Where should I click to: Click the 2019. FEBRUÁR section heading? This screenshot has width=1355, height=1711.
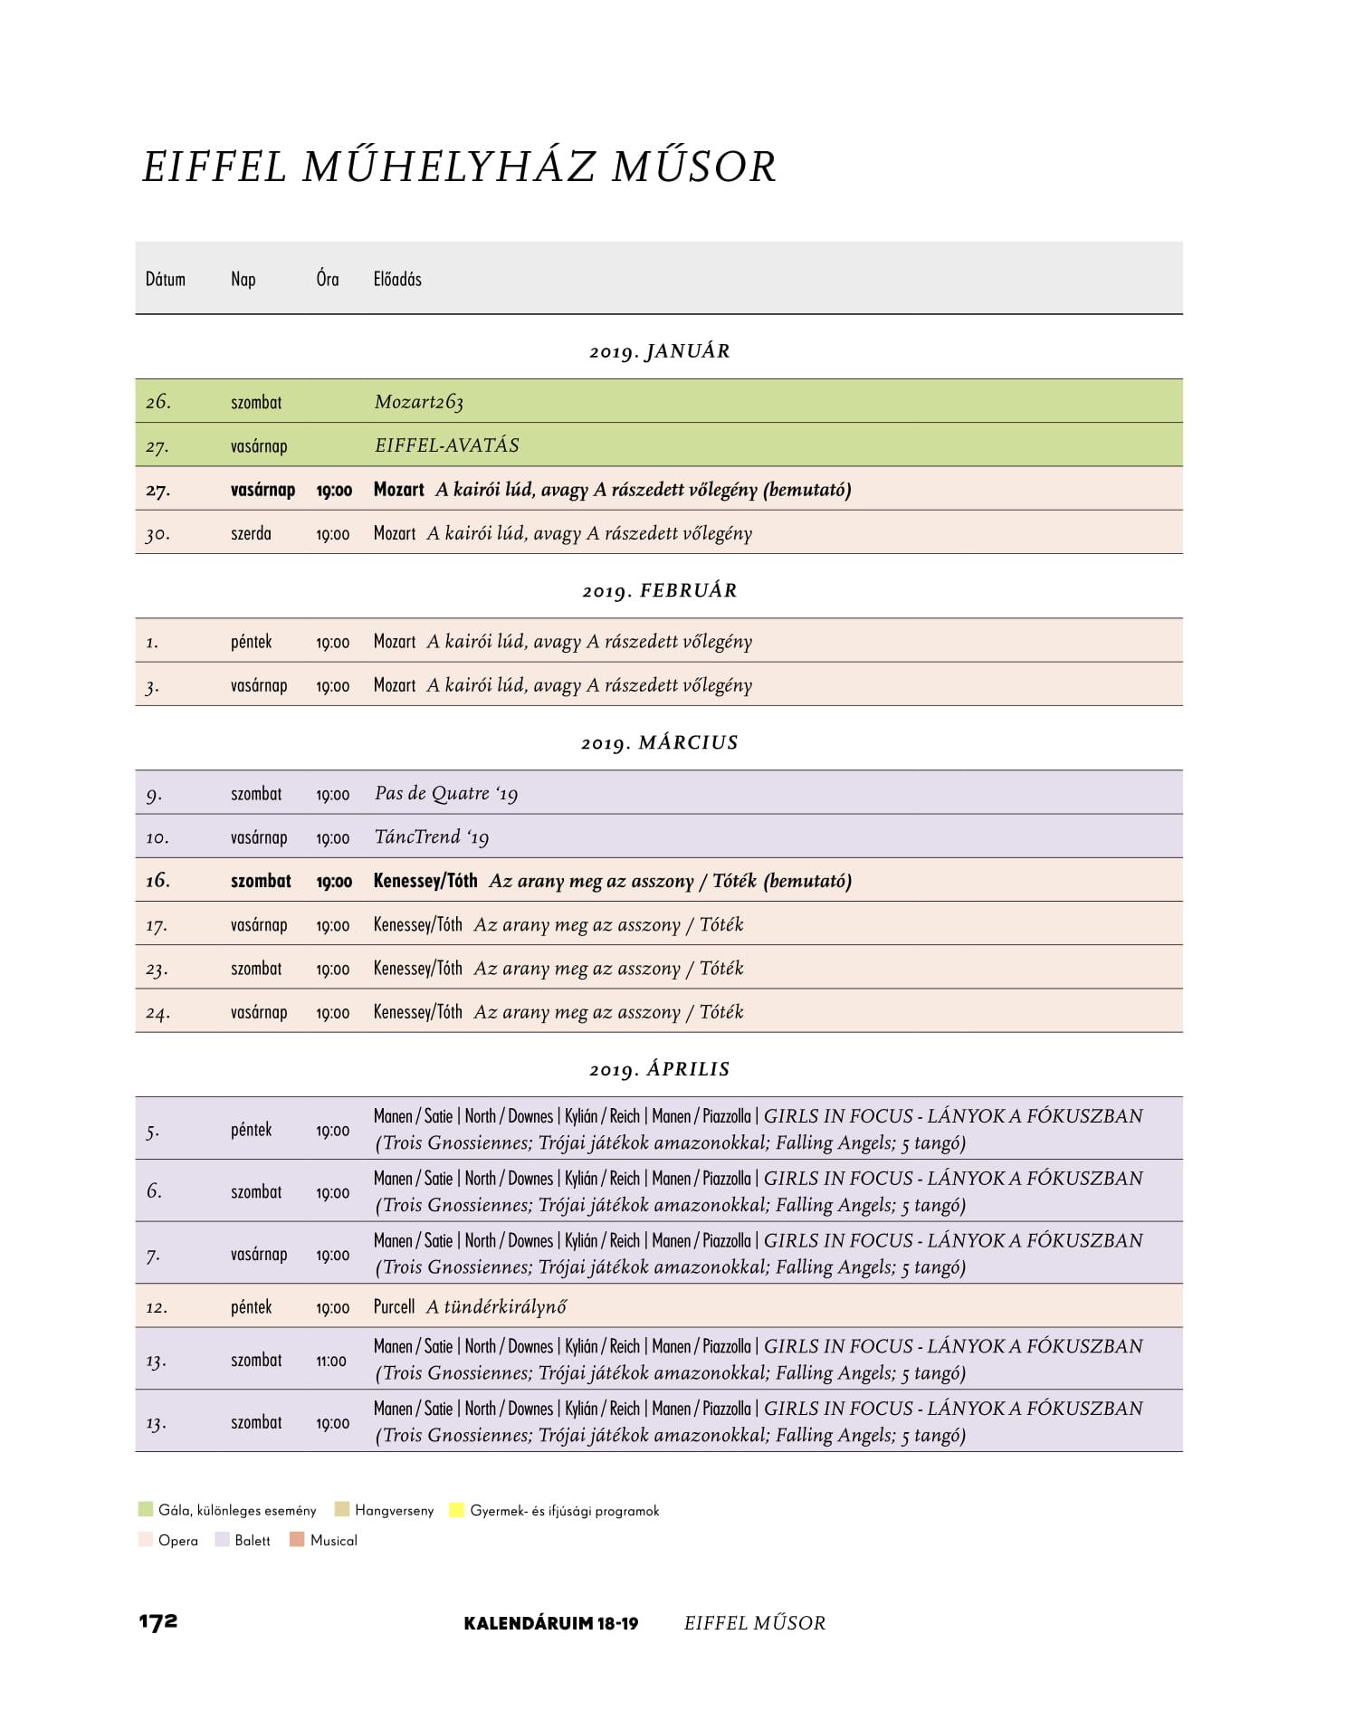pos(659,590)
